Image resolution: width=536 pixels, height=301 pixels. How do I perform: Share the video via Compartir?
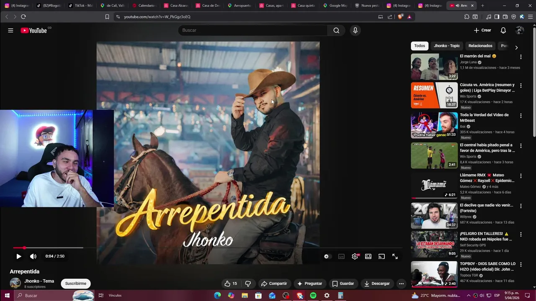(x=274, y=283)
